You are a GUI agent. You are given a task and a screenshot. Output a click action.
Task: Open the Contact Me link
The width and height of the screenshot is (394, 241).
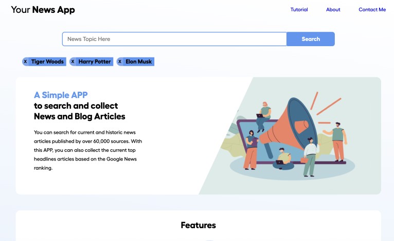click(x=372, y=10)
